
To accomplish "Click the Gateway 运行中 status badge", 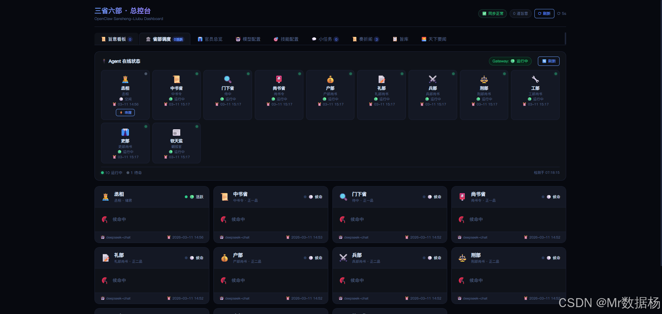I will point(510,61).
